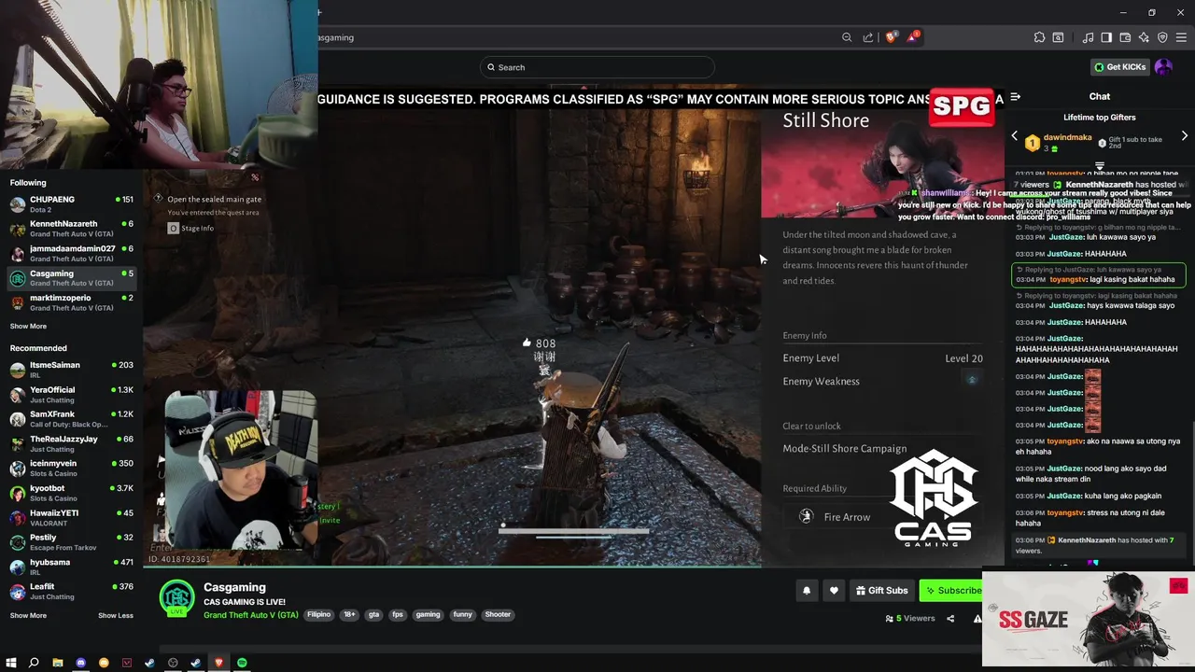Click the VPN shield icon in toolbar
The height and width of the screenshot is (672, 1195).
tap(1162, 37)
